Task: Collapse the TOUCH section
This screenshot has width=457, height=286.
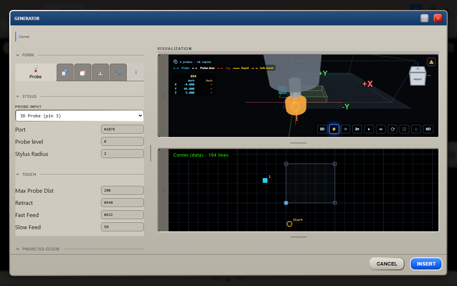Action: coord(18,174)
